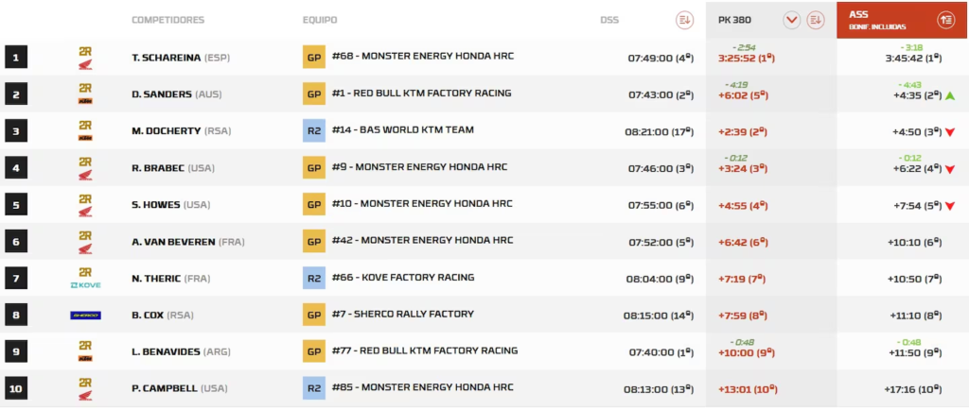Toggle ASS column sort order
The height and width of the screenshot is (410, 969).
tap(944, 20)
